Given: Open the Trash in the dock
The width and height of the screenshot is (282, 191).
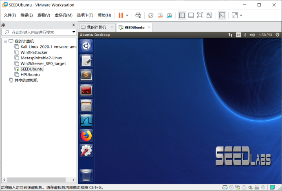Looking at the screenshot, I should 86,176.
